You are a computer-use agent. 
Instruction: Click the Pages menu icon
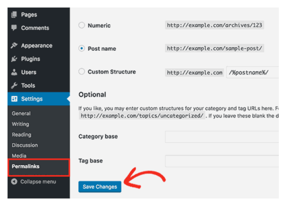pyautogui.click(x=14, y=15)
